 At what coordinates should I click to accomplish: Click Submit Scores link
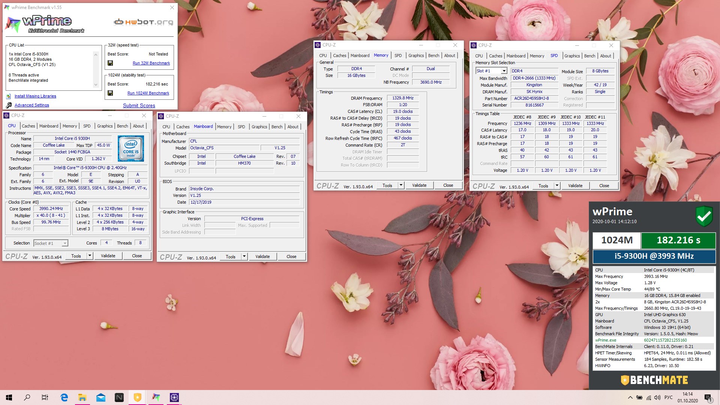coord(139,105)
